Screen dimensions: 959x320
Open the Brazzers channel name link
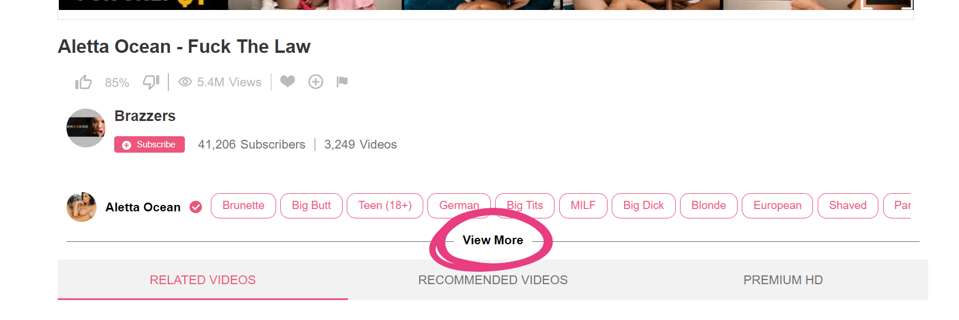[x=145, y=116]
